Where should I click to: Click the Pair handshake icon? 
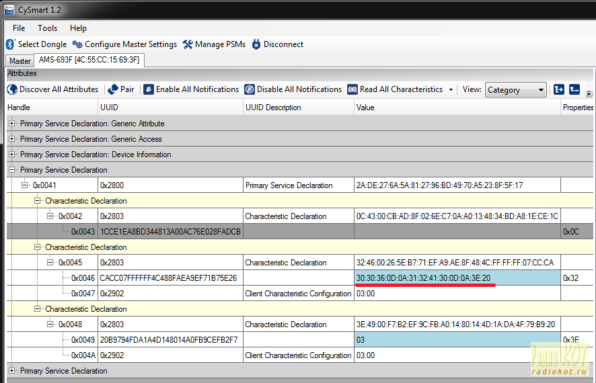coord(113,89)
